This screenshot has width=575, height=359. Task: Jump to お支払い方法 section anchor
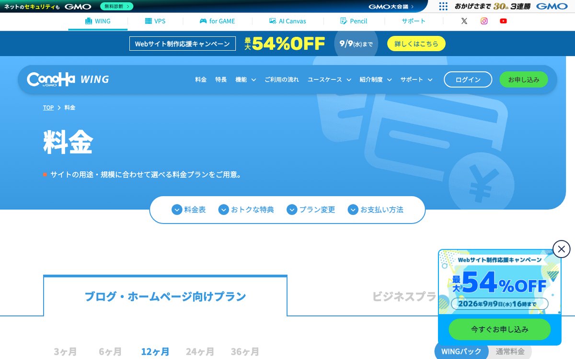point(376,210)
